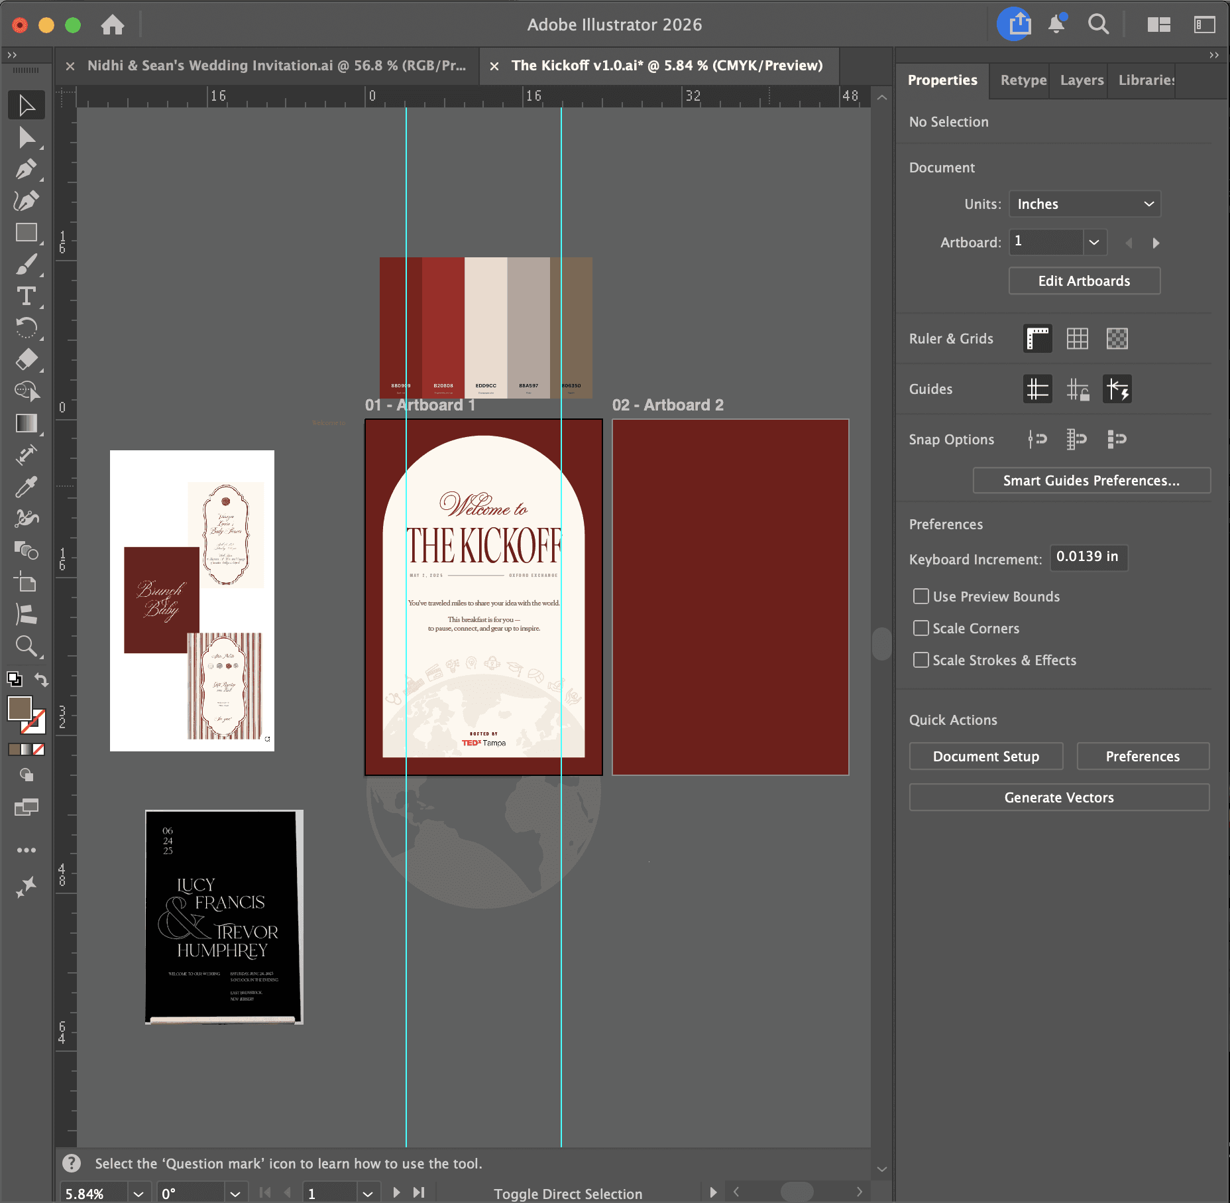This screenshot has width=1230, height=1203.
Task: Open the Units dropdown showing Inches
Action: point(1084,204)
